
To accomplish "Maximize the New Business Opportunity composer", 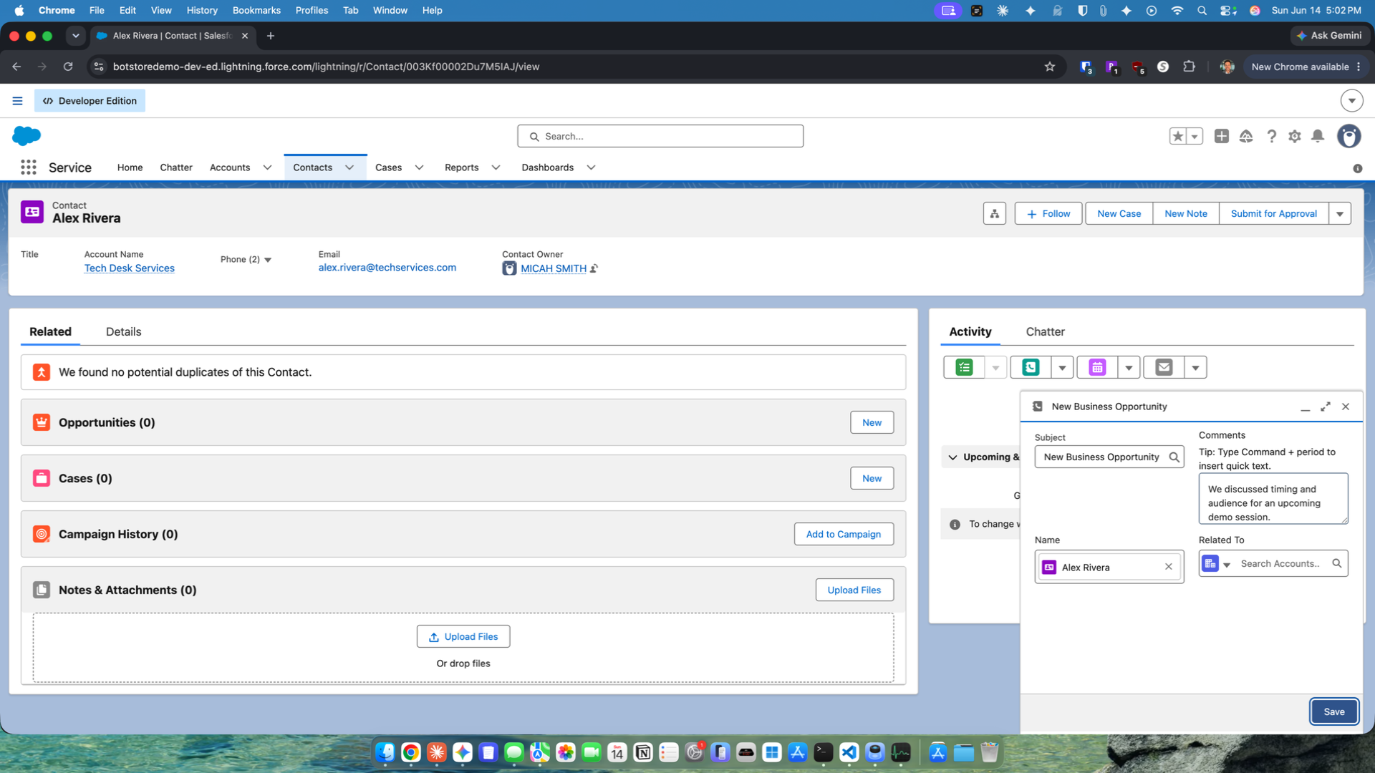I will pyautogui.click(x=1326, y=407).
